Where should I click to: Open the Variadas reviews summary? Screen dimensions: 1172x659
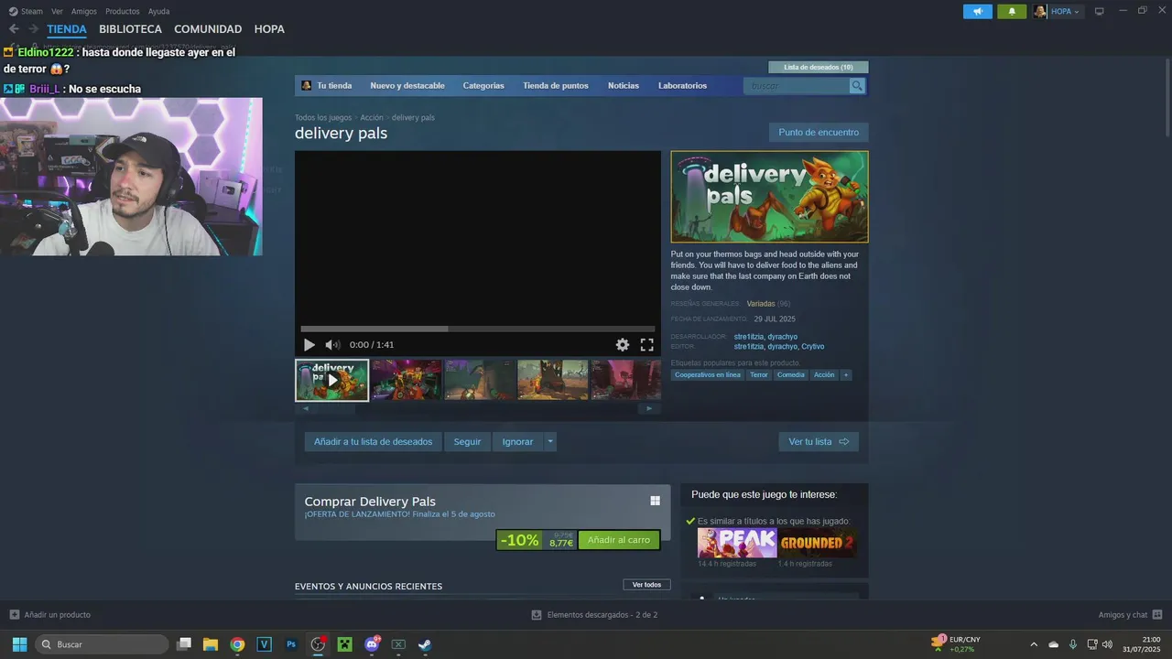coord(761,303)
